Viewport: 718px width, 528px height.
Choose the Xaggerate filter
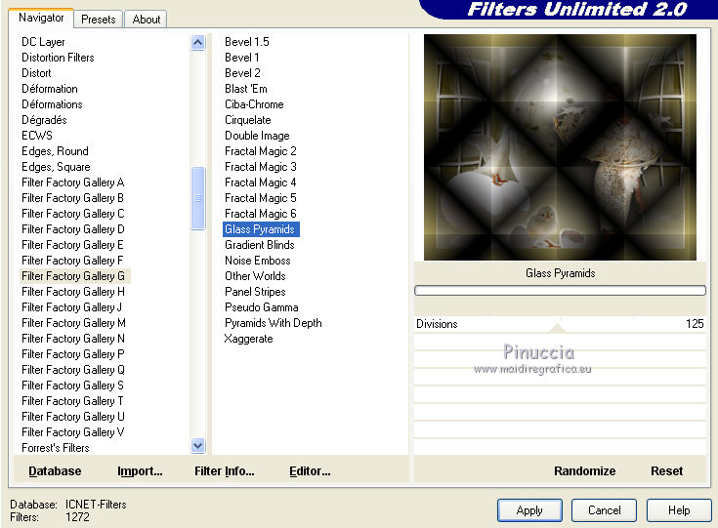coord(248,338)
